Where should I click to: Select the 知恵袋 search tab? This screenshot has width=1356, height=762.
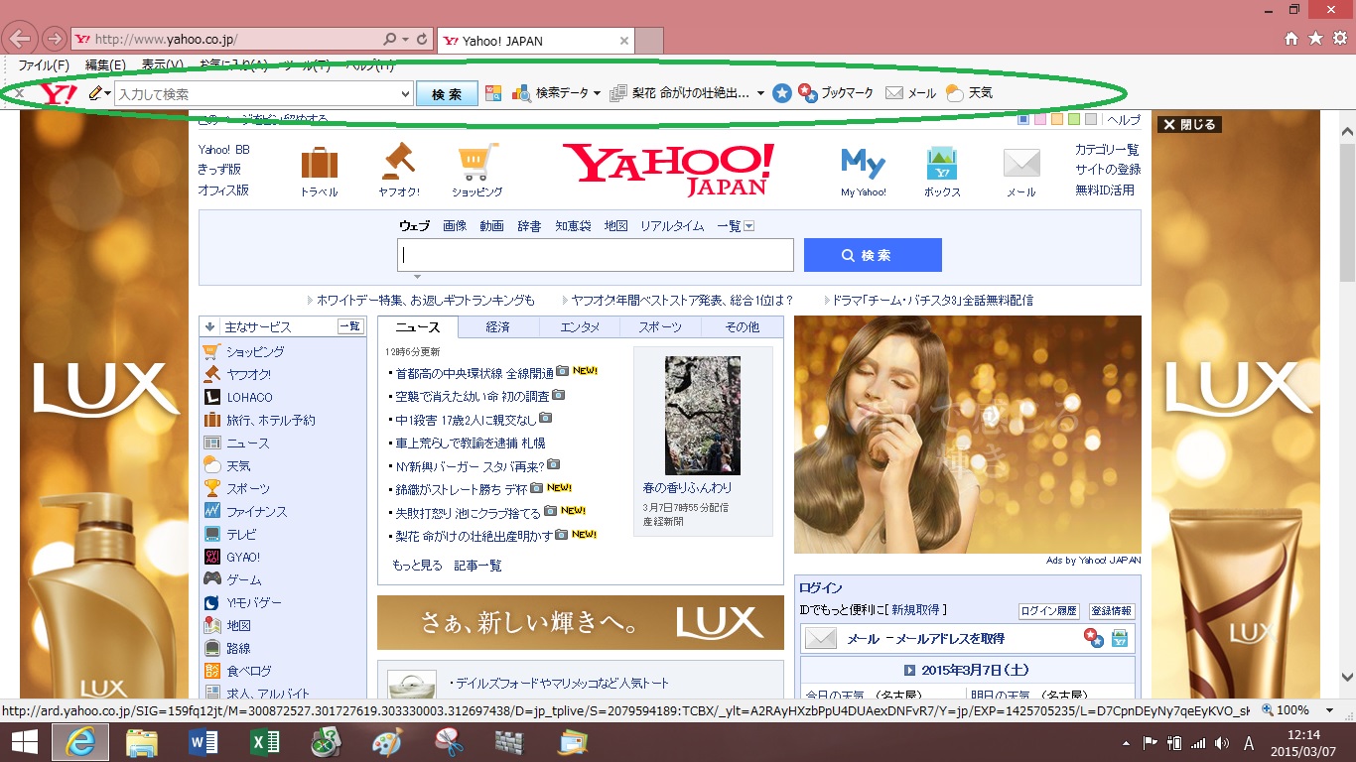(573, 226)
